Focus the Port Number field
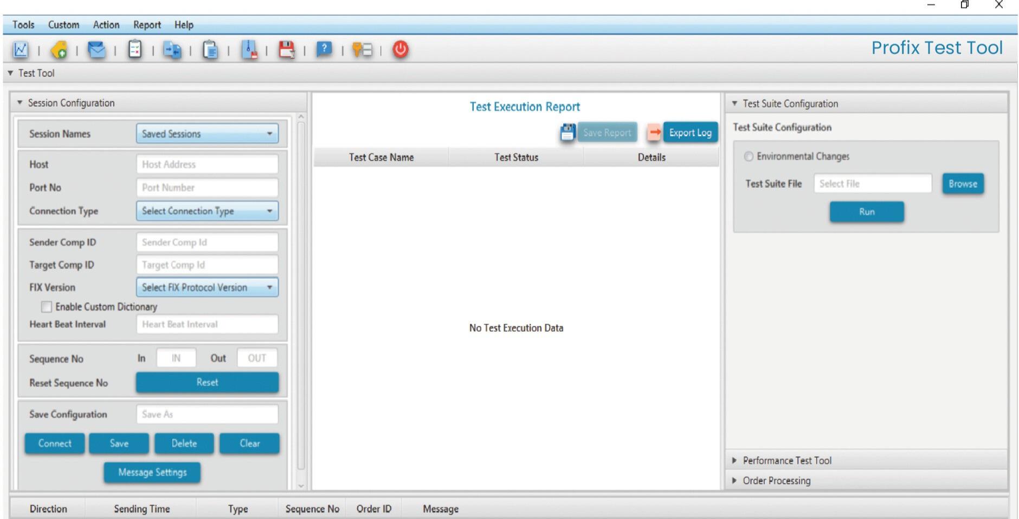This screenshot has height=519, width=1019. [207, 188]
